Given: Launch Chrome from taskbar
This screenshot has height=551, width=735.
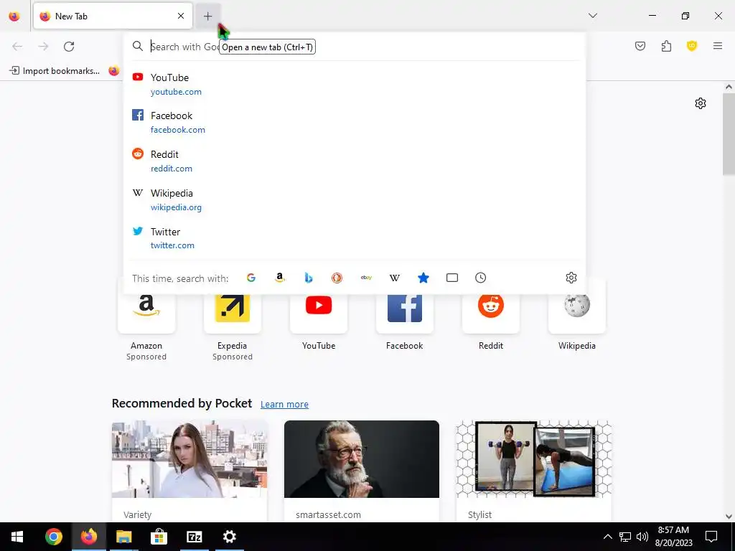Looking at the screenshot, I should point(53,537).
